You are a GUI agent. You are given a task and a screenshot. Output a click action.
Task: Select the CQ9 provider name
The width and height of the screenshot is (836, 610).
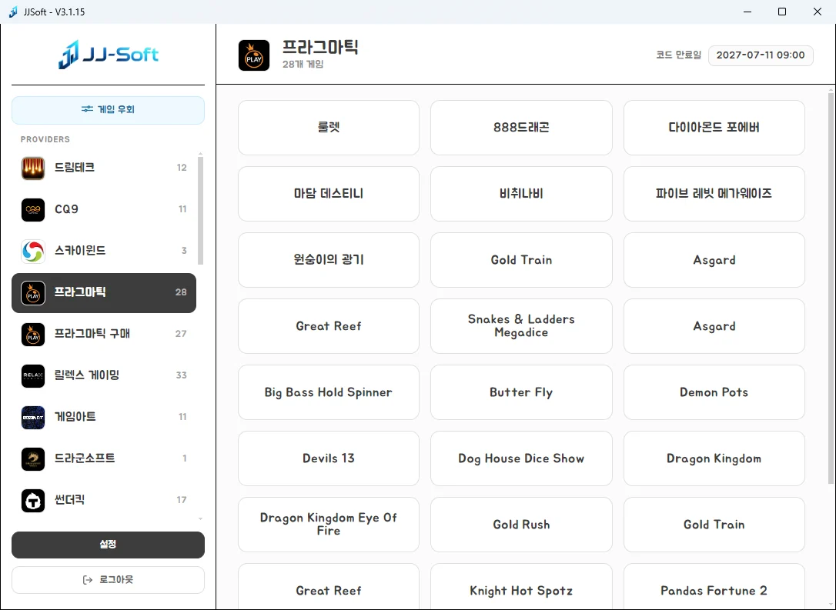(x=67, y=209)
